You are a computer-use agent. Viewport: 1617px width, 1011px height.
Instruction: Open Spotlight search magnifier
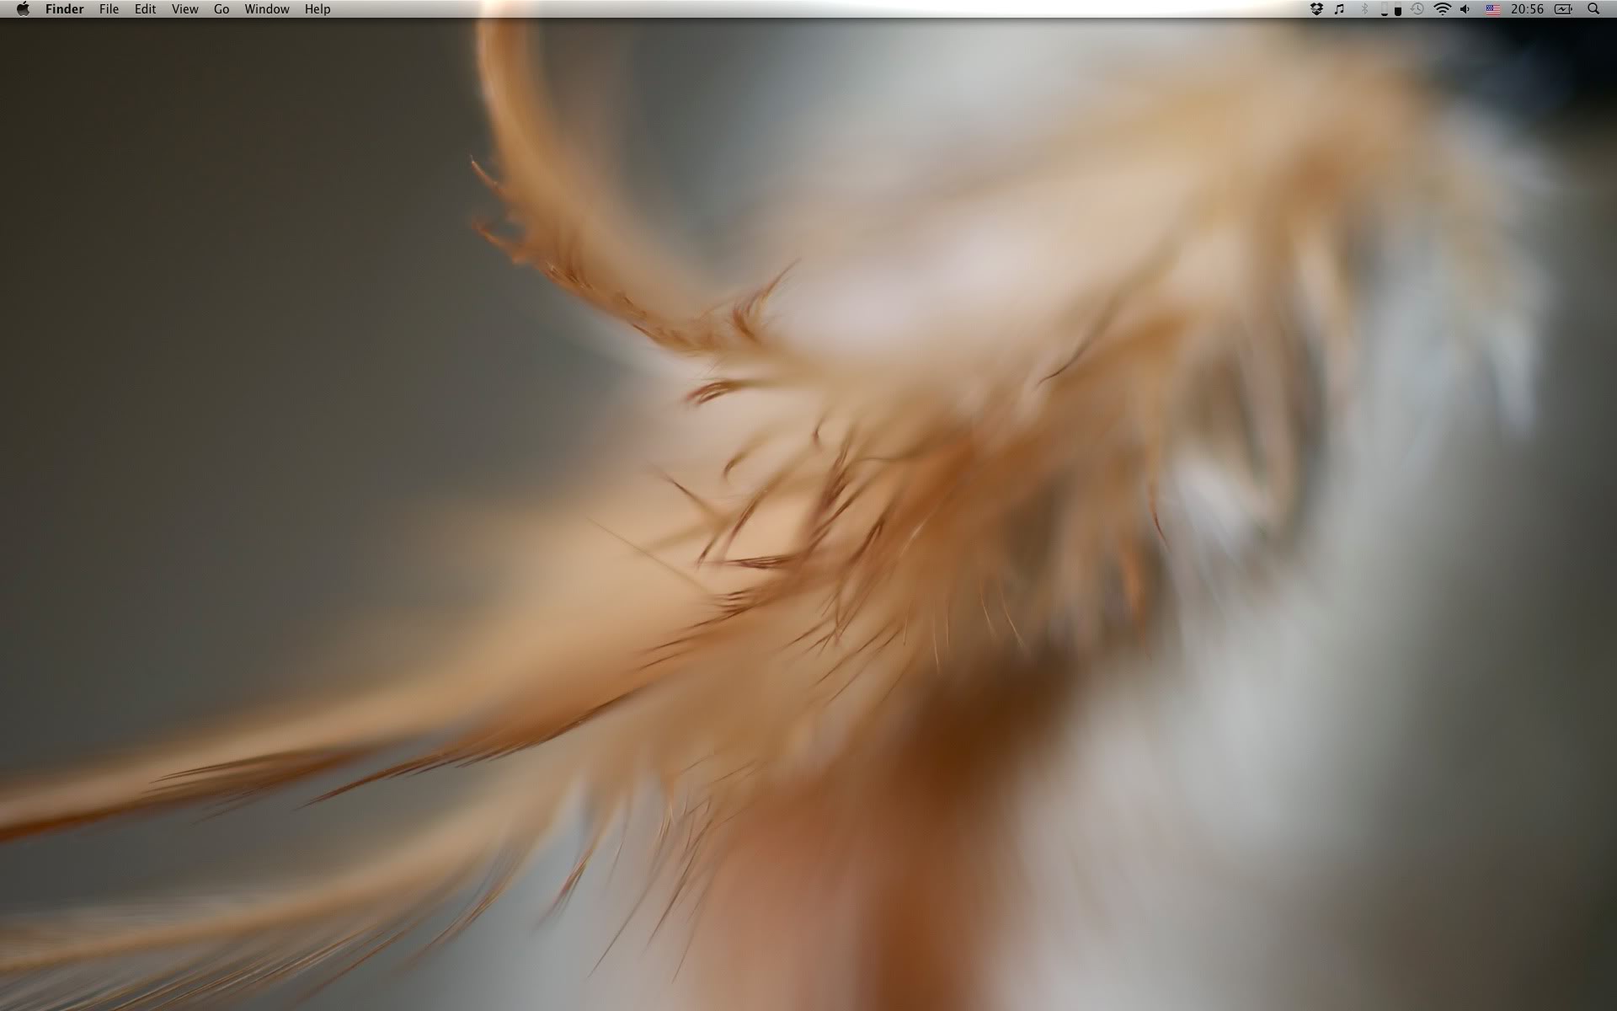(x=1593, y=9)
